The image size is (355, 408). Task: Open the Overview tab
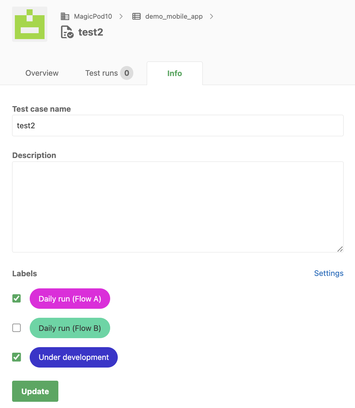tap(42, 73)
